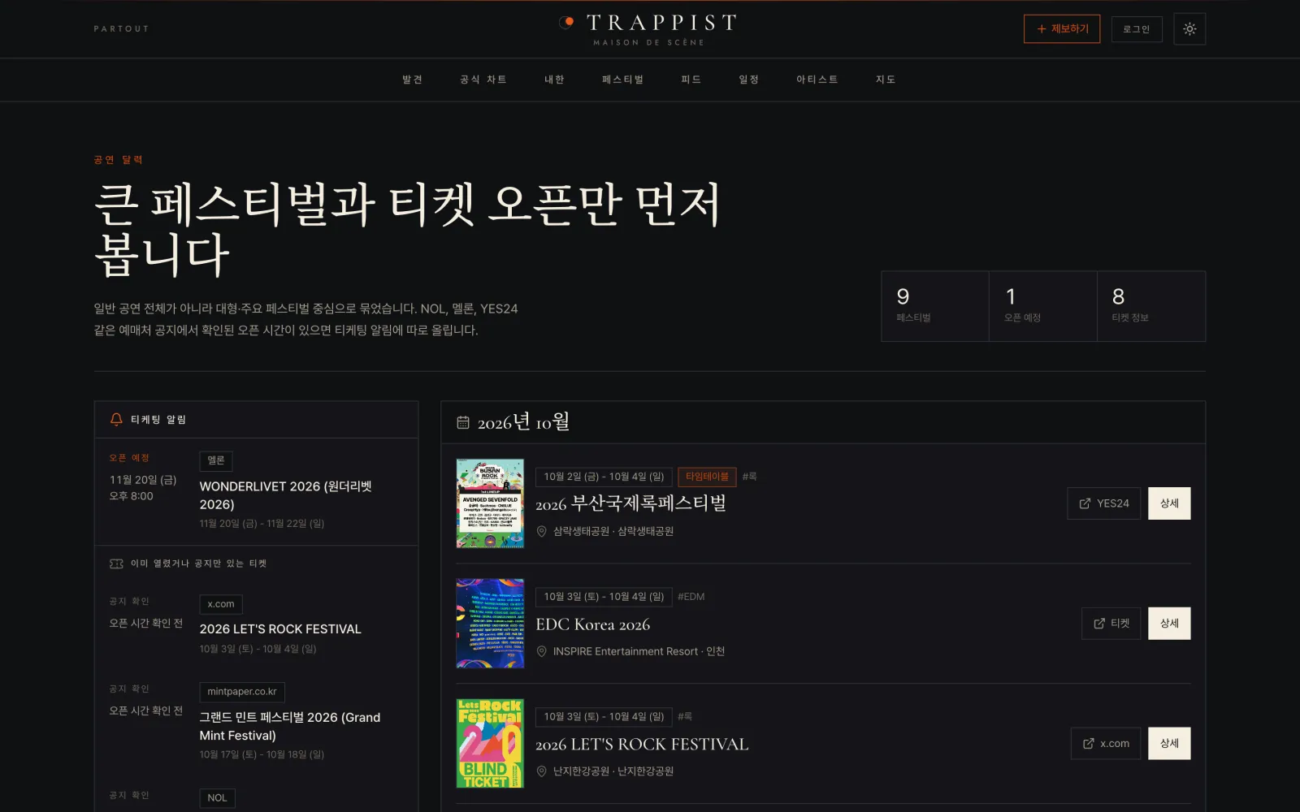Image resolution: width=1300 pixels, height=812 pixels.
Task: Click the 로그인 button
Action: (x=1137, y=29)
